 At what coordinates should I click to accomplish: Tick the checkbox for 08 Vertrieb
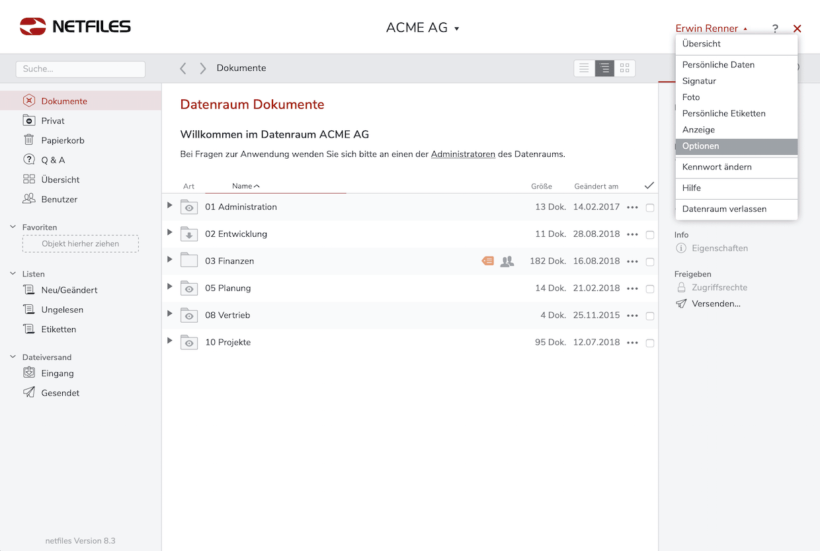(650, 316)
